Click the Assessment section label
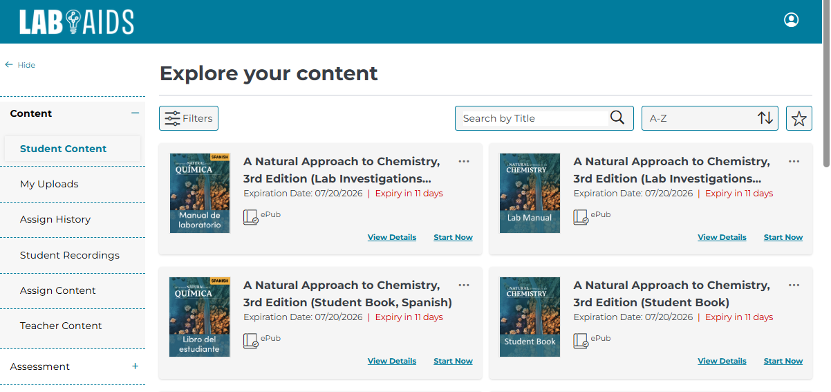 coord(40,366)
